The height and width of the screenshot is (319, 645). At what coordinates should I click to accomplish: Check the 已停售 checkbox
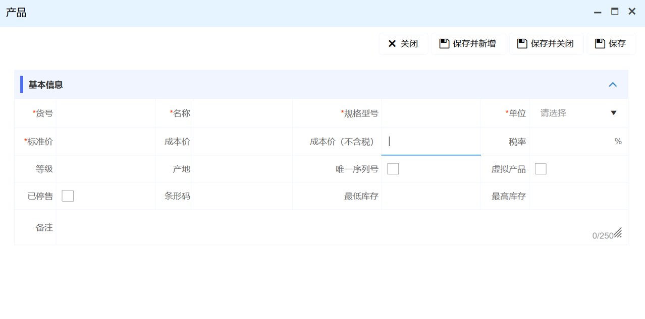point(68,196)
